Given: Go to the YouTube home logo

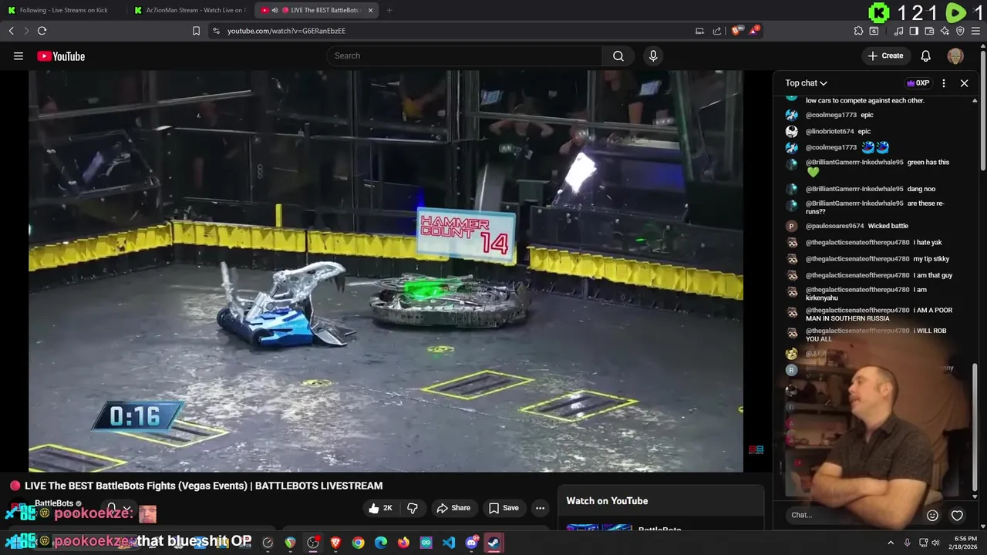Looking at the screenshot, I should point(61,56).
